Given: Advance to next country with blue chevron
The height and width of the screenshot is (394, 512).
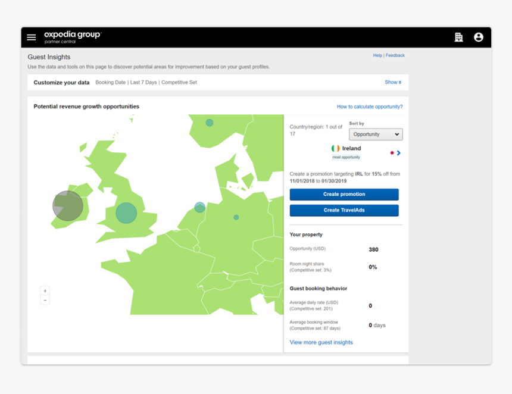Looking at the screenshot, I should pos(399,152).
